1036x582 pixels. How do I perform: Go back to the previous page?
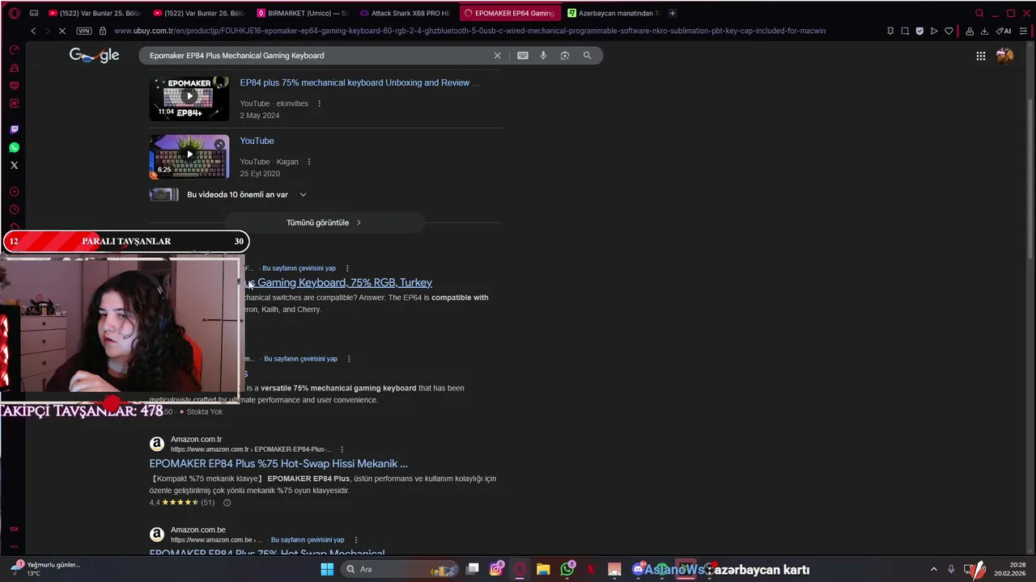[33, 31]
